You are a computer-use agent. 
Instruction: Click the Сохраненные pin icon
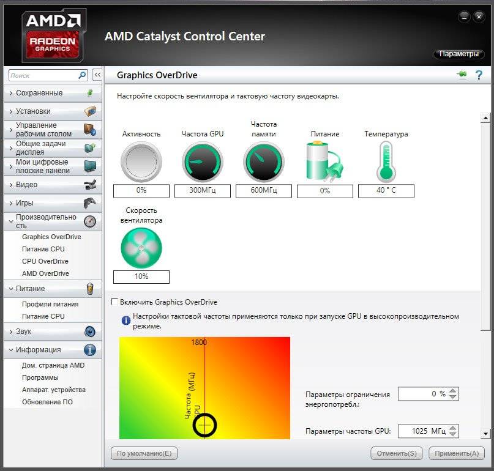(x=90, y=93)
